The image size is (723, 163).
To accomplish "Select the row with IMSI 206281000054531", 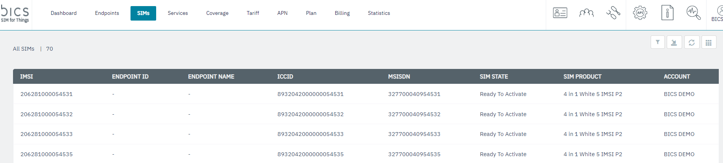I will (47, 94).
